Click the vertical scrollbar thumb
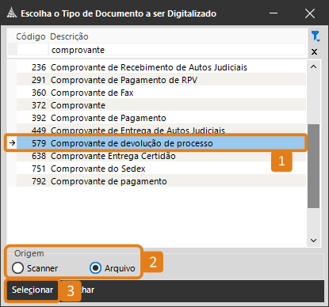The width and height of the screenshot is (329, 307). coord(314,166)
